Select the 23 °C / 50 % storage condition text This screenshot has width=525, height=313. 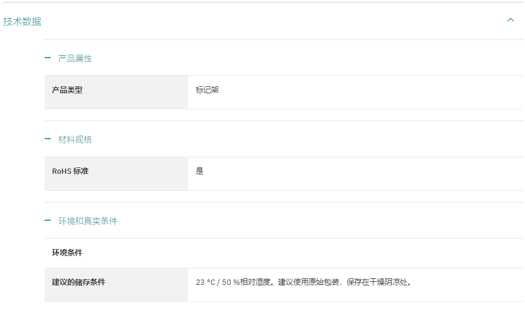304,282
